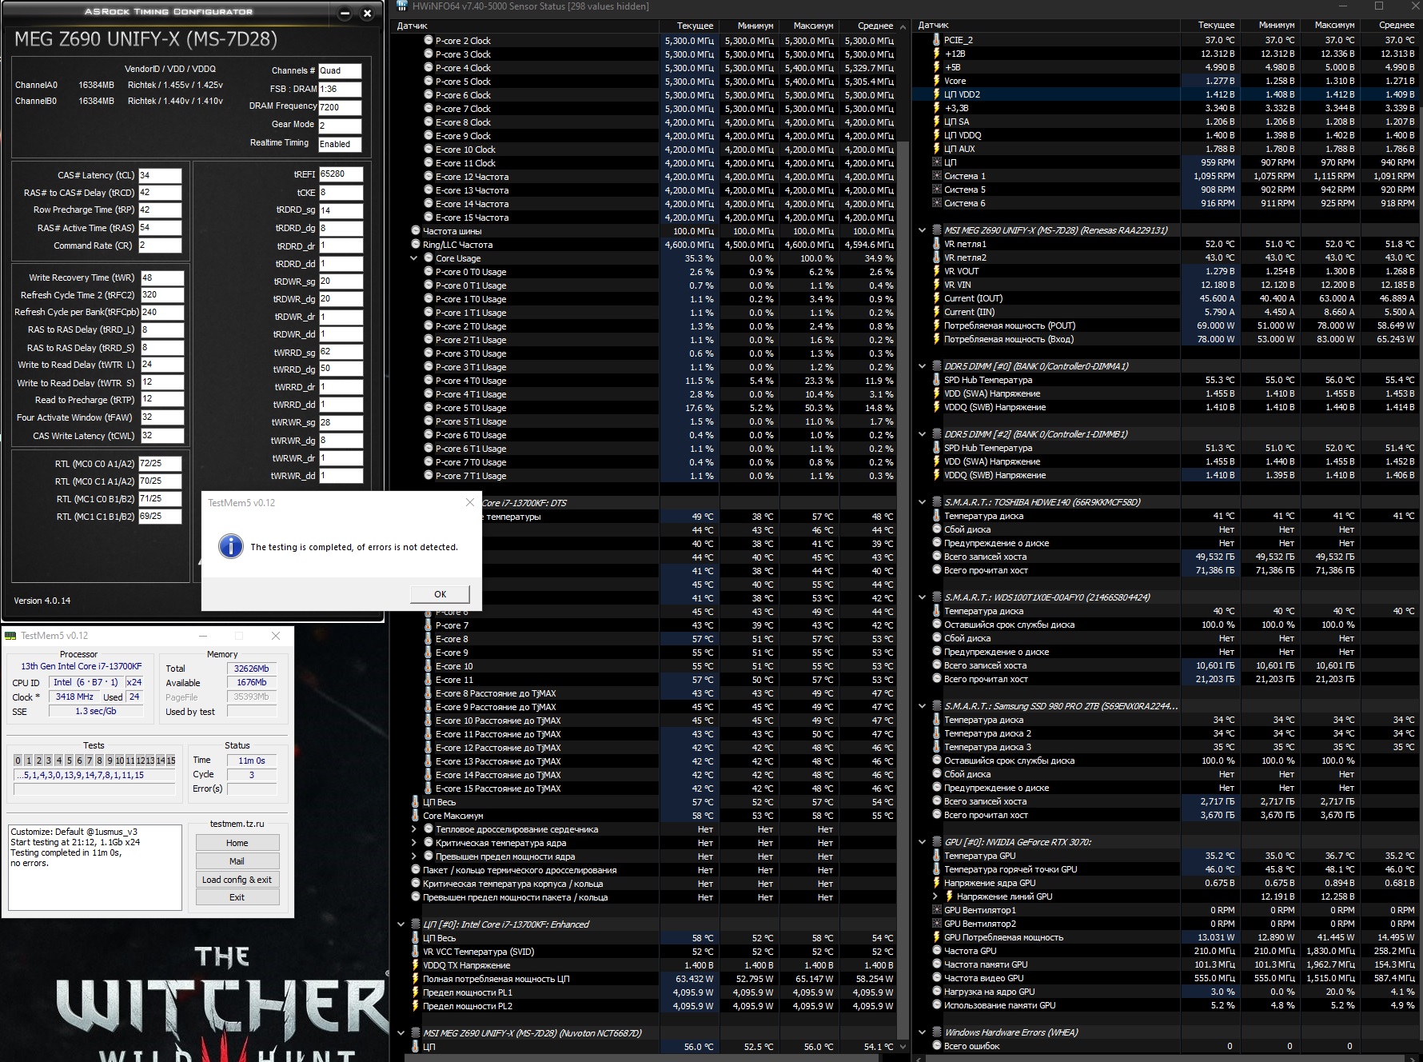Click the Максимум column header in the left sensor list
1423x1062 pixels.
point(813,26)
